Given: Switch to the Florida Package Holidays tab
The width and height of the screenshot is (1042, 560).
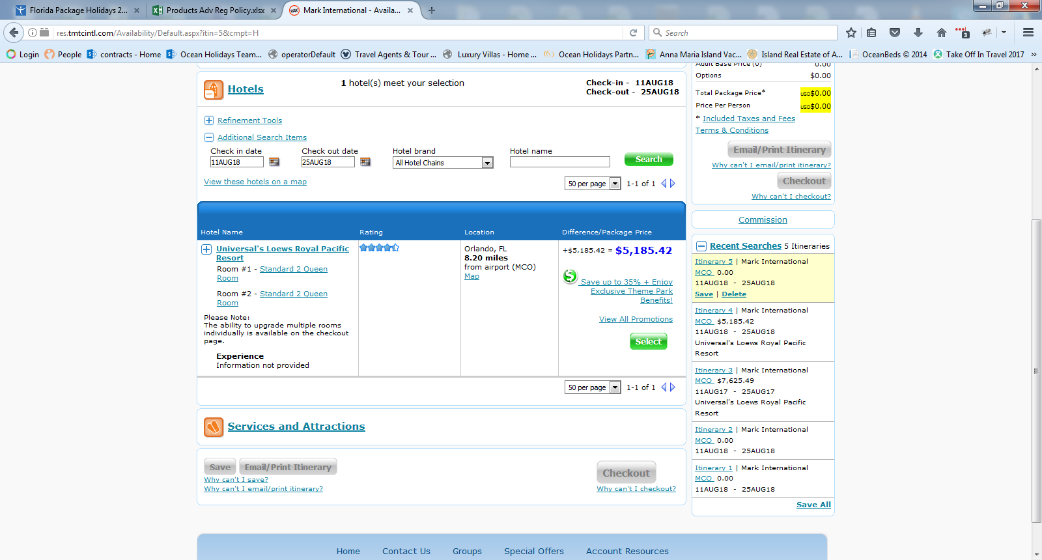Looking at the screenshot, I should pos(78,10).
